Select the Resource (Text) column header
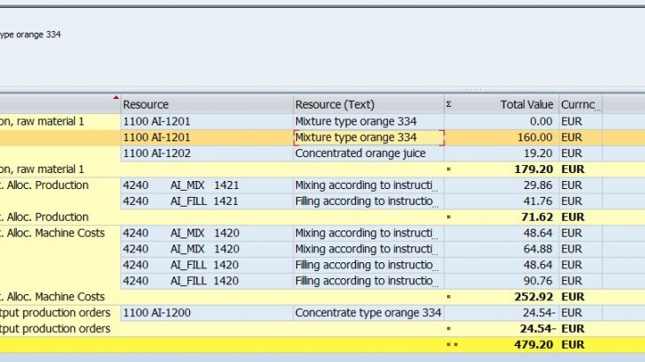 [368, 104]
